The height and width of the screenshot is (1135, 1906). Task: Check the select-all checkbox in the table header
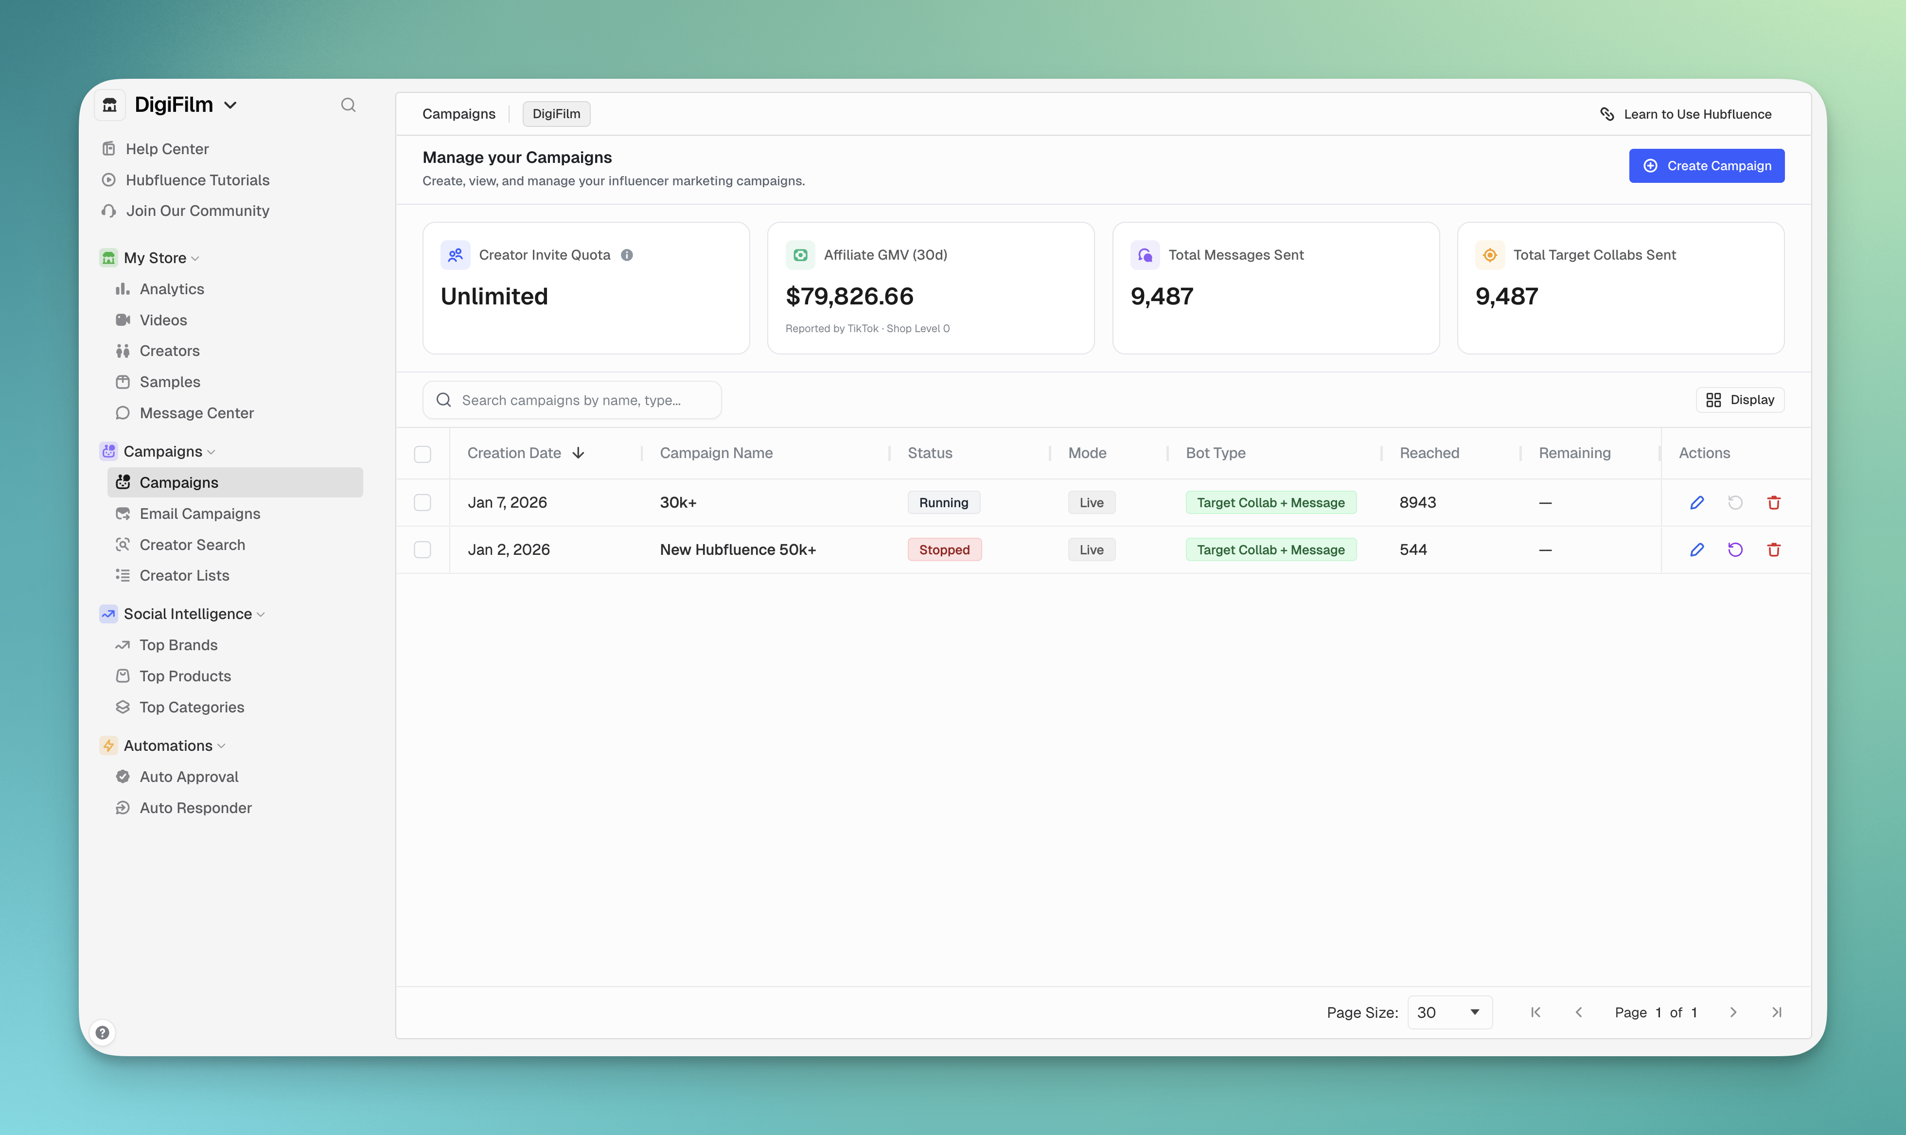[423, 454]
